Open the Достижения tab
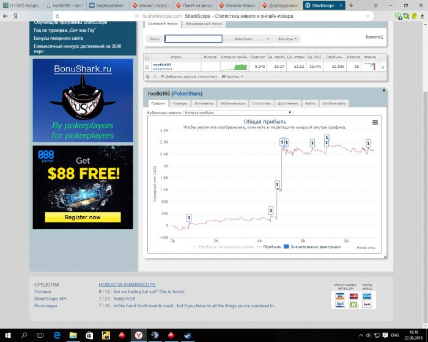Viewport: 428px width, 342px height. 288,103
